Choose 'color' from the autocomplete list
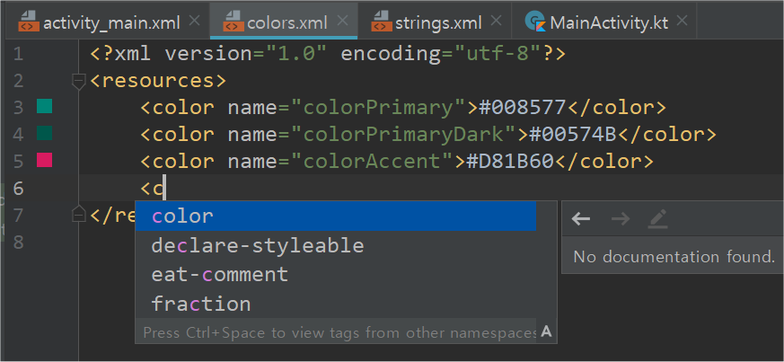Viewport: 784px width, 362px height. point(336,216)
